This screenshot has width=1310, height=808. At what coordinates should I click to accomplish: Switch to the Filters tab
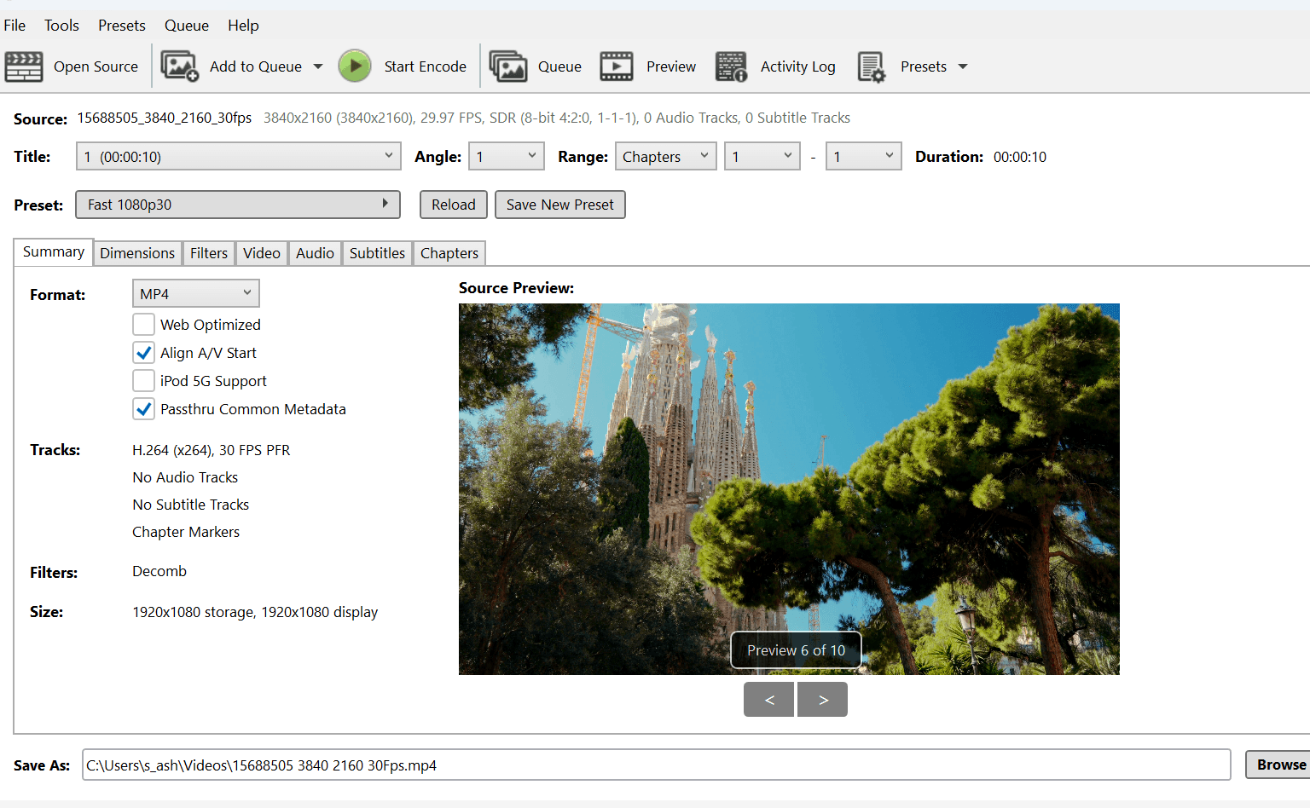(x=209, y=253)
